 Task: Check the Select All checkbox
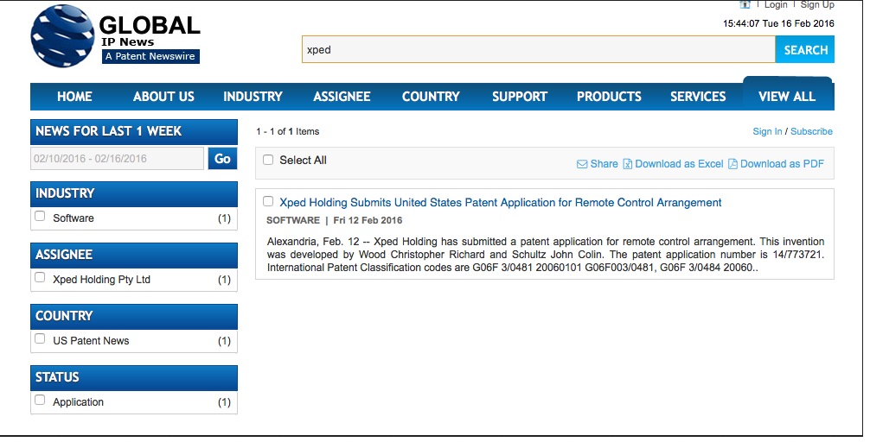(268, 160)
